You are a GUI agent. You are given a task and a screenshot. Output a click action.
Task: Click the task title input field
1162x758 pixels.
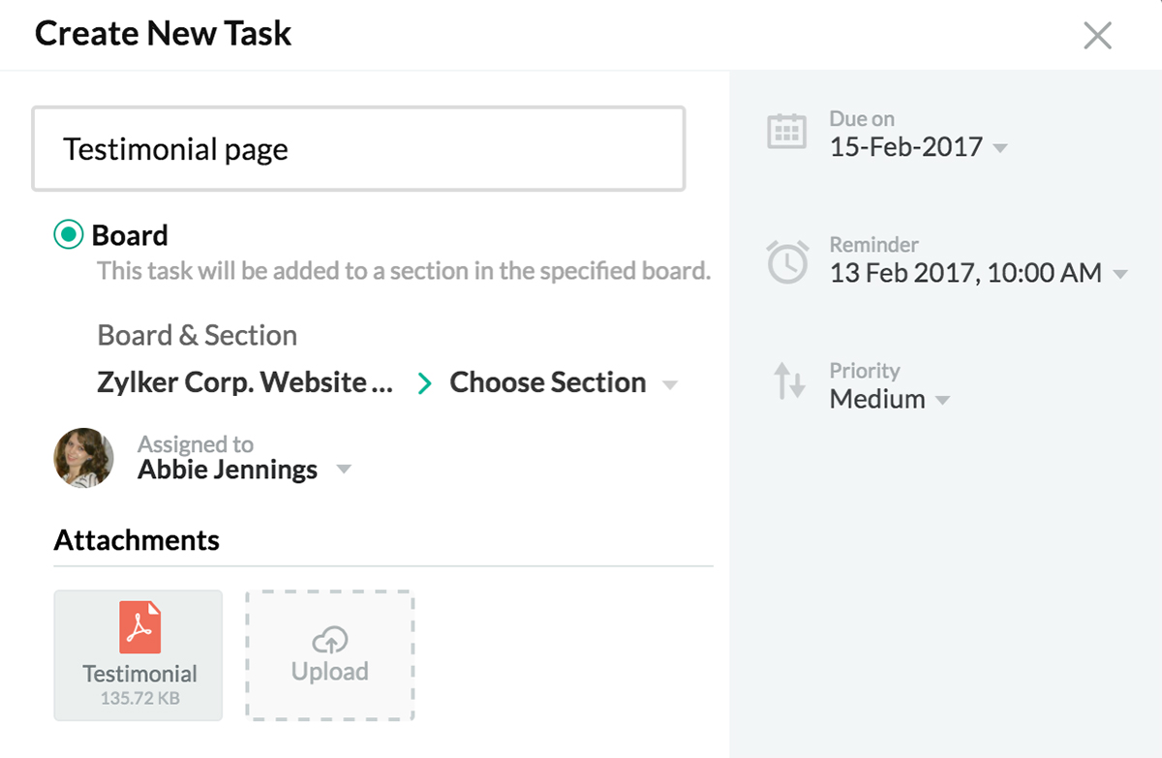pyautogui.click(x=358, y=149)
